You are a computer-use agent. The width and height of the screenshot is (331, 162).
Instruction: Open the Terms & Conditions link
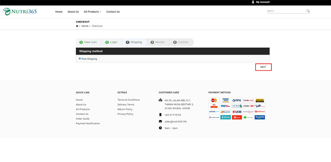click(x=128, y=100)
